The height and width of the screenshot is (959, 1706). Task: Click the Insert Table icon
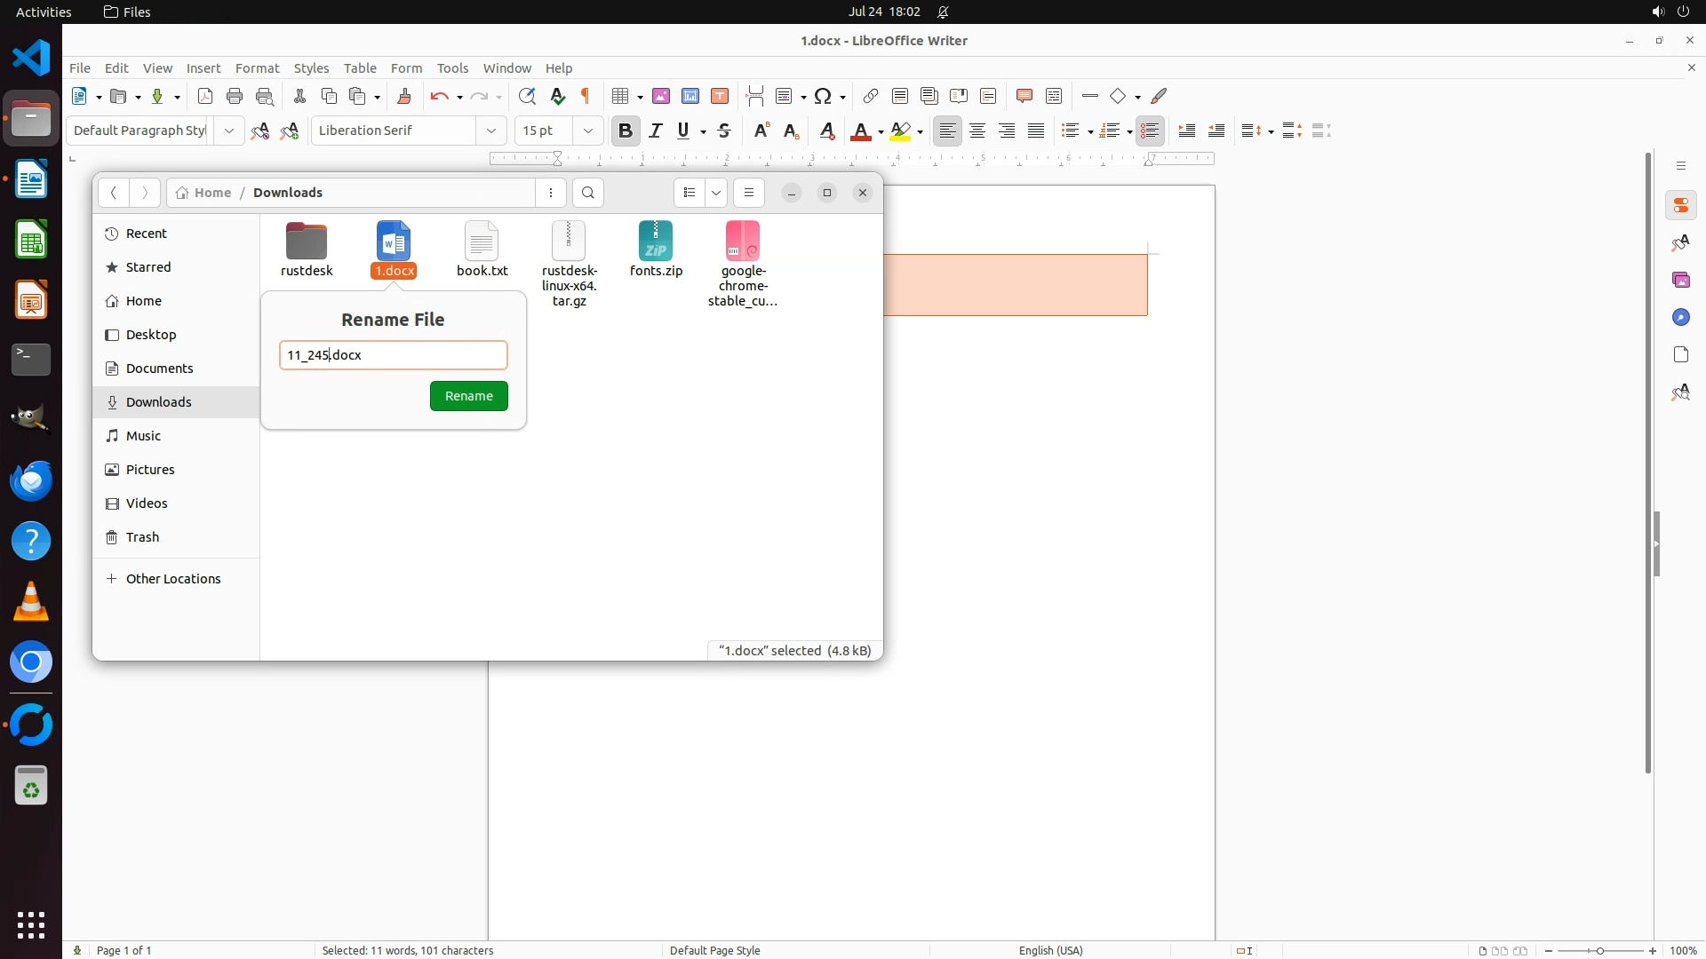click(621, 96)
